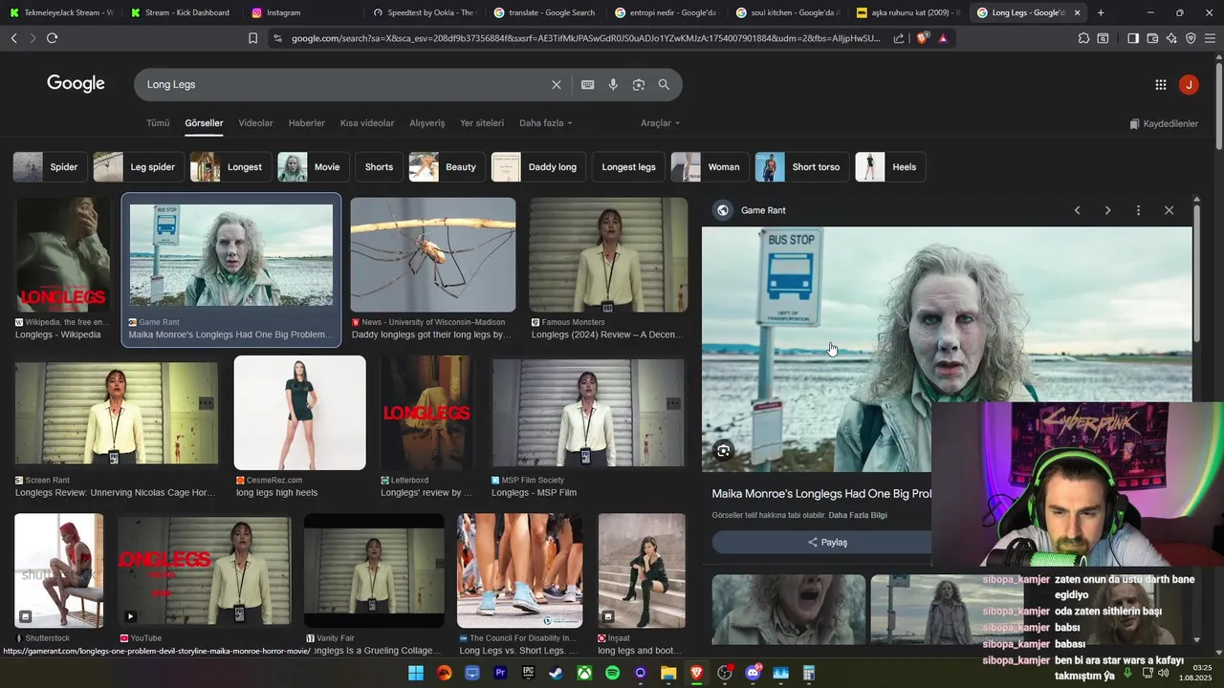
Task: Open the Instagram browser tab
Action: coord(302,12)
